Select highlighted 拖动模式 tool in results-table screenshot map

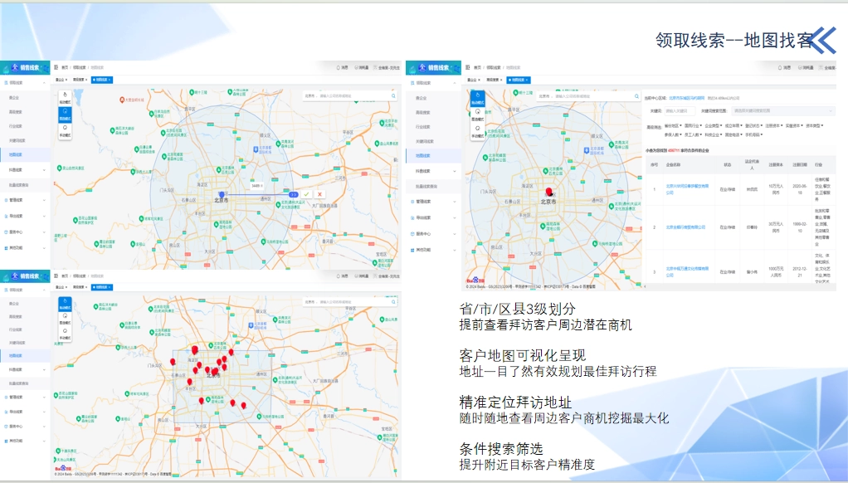coord(478,98)
